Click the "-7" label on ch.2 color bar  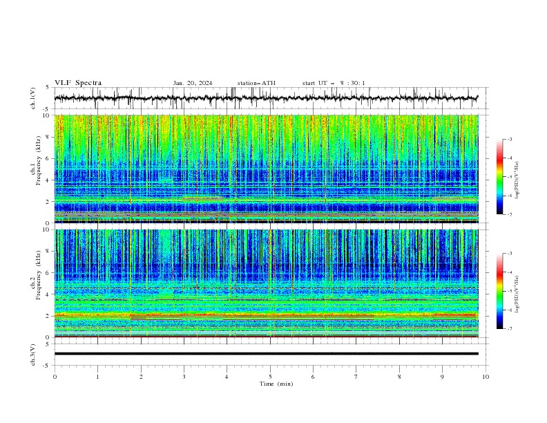click(x=509, y=328)
